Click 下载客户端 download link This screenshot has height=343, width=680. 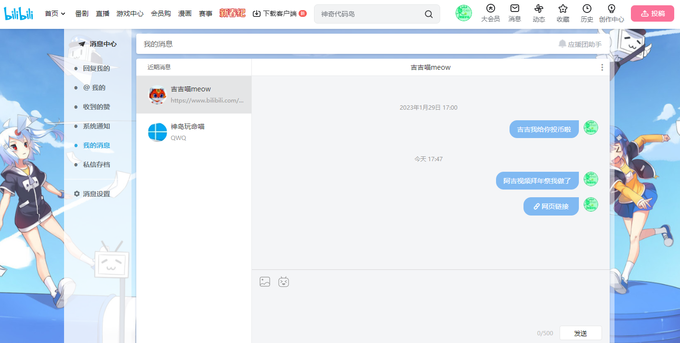click(x=279, y=13)
